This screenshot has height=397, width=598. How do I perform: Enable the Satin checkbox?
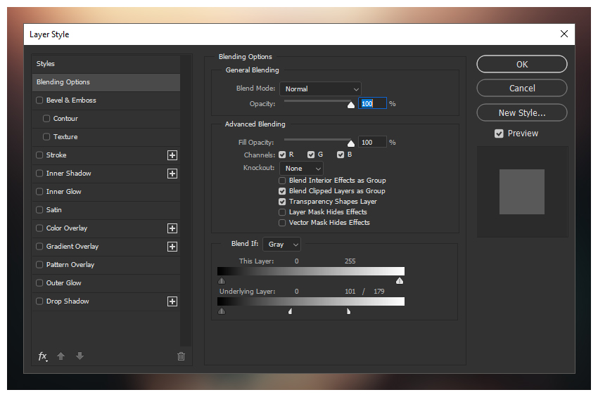(39, 210)
